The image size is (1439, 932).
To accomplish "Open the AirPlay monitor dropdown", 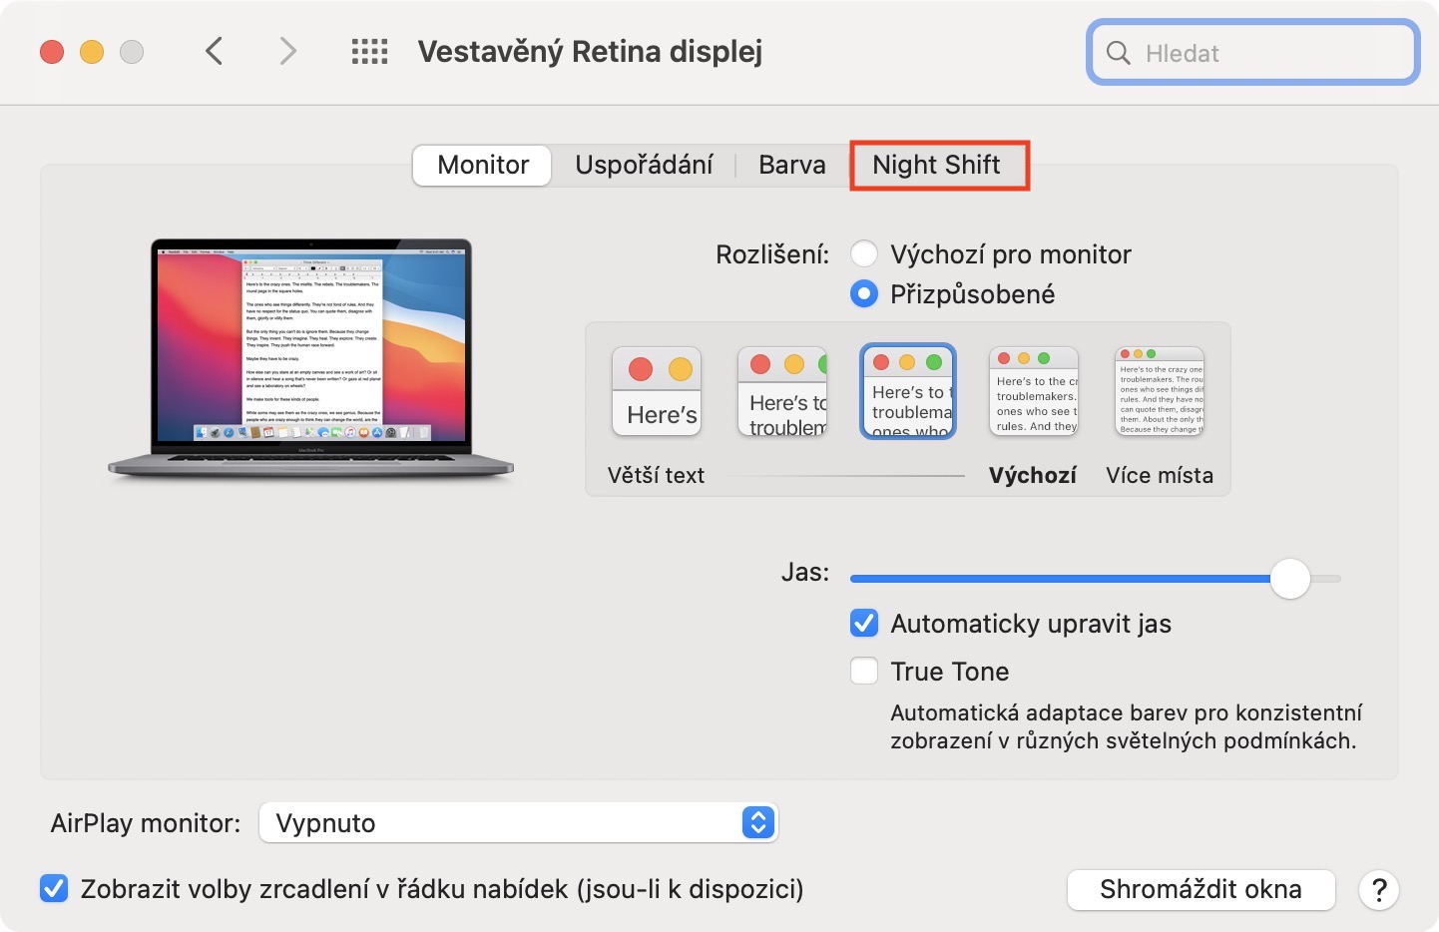I will click(x=518, y=823).
